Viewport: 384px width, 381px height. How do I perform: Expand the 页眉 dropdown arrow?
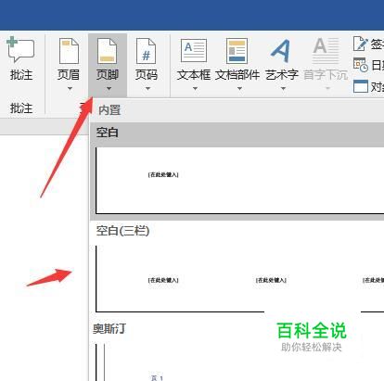click(x=70, y=89)
